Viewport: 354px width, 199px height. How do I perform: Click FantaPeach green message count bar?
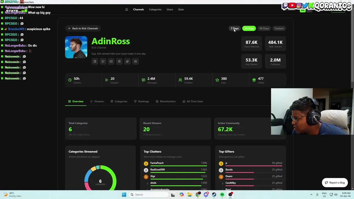179,166
